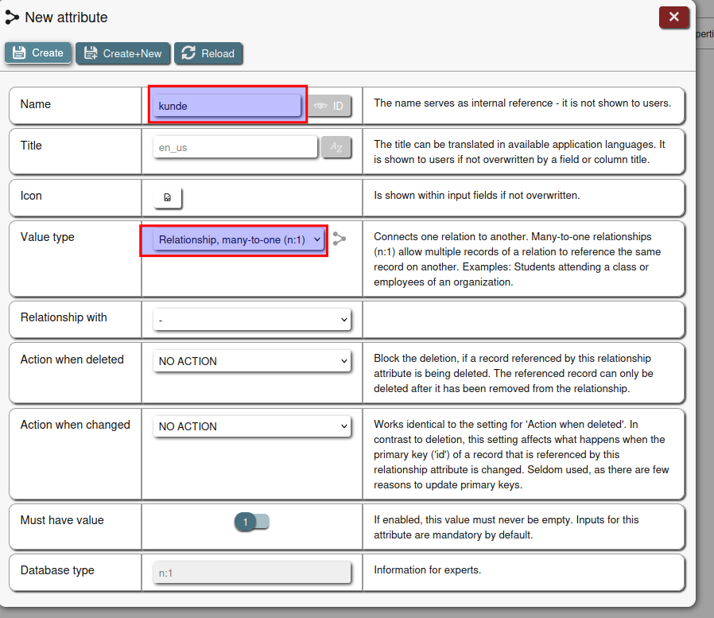
Task: Click the Database type field showing n:1
Action: click(x=251, y=572)
